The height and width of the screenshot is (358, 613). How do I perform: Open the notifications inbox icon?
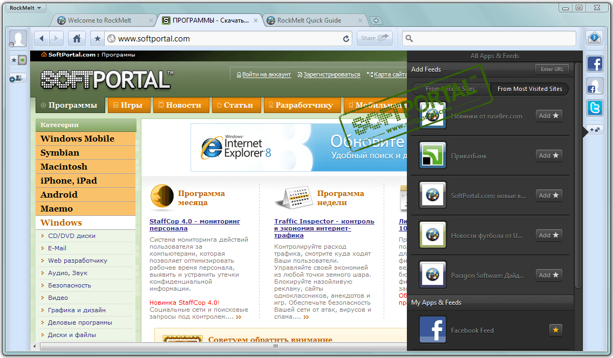point(594,38)
